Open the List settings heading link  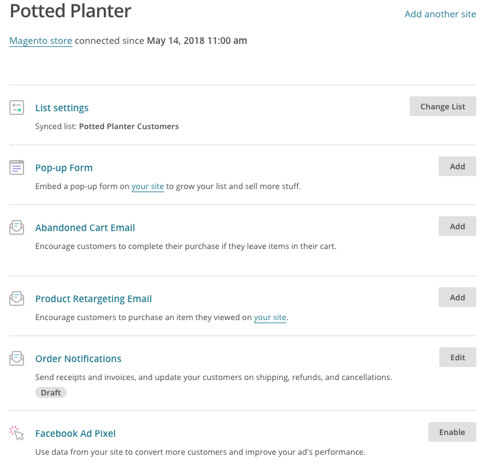click(62, 108)
